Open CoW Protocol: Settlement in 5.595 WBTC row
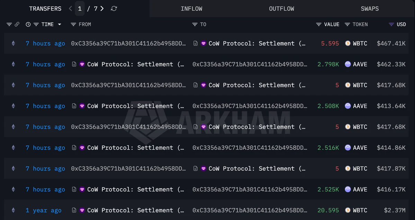The image size is (415, 220). click(257, 43)
